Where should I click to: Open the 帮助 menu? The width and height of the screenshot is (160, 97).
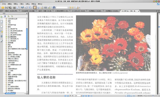(40, 4)
